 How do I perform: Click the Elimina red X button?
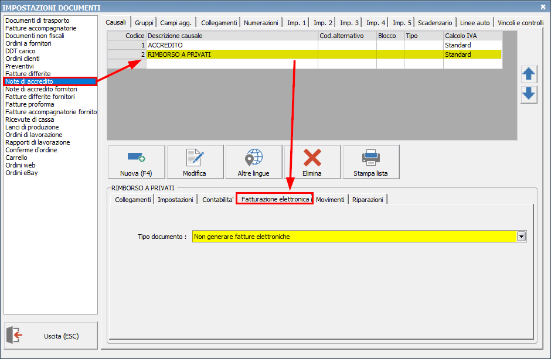click(x=312, y=162)
